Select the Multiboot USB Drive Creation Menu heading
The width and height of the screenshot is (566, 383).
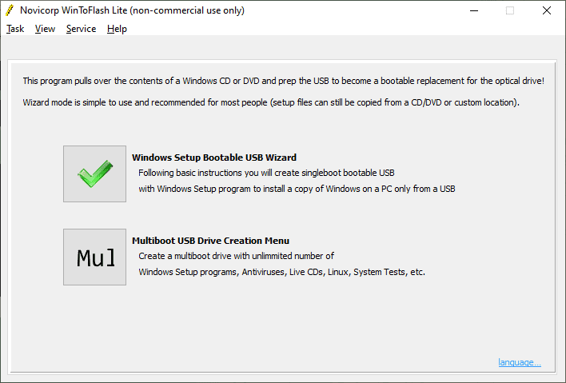click(210, 241)
